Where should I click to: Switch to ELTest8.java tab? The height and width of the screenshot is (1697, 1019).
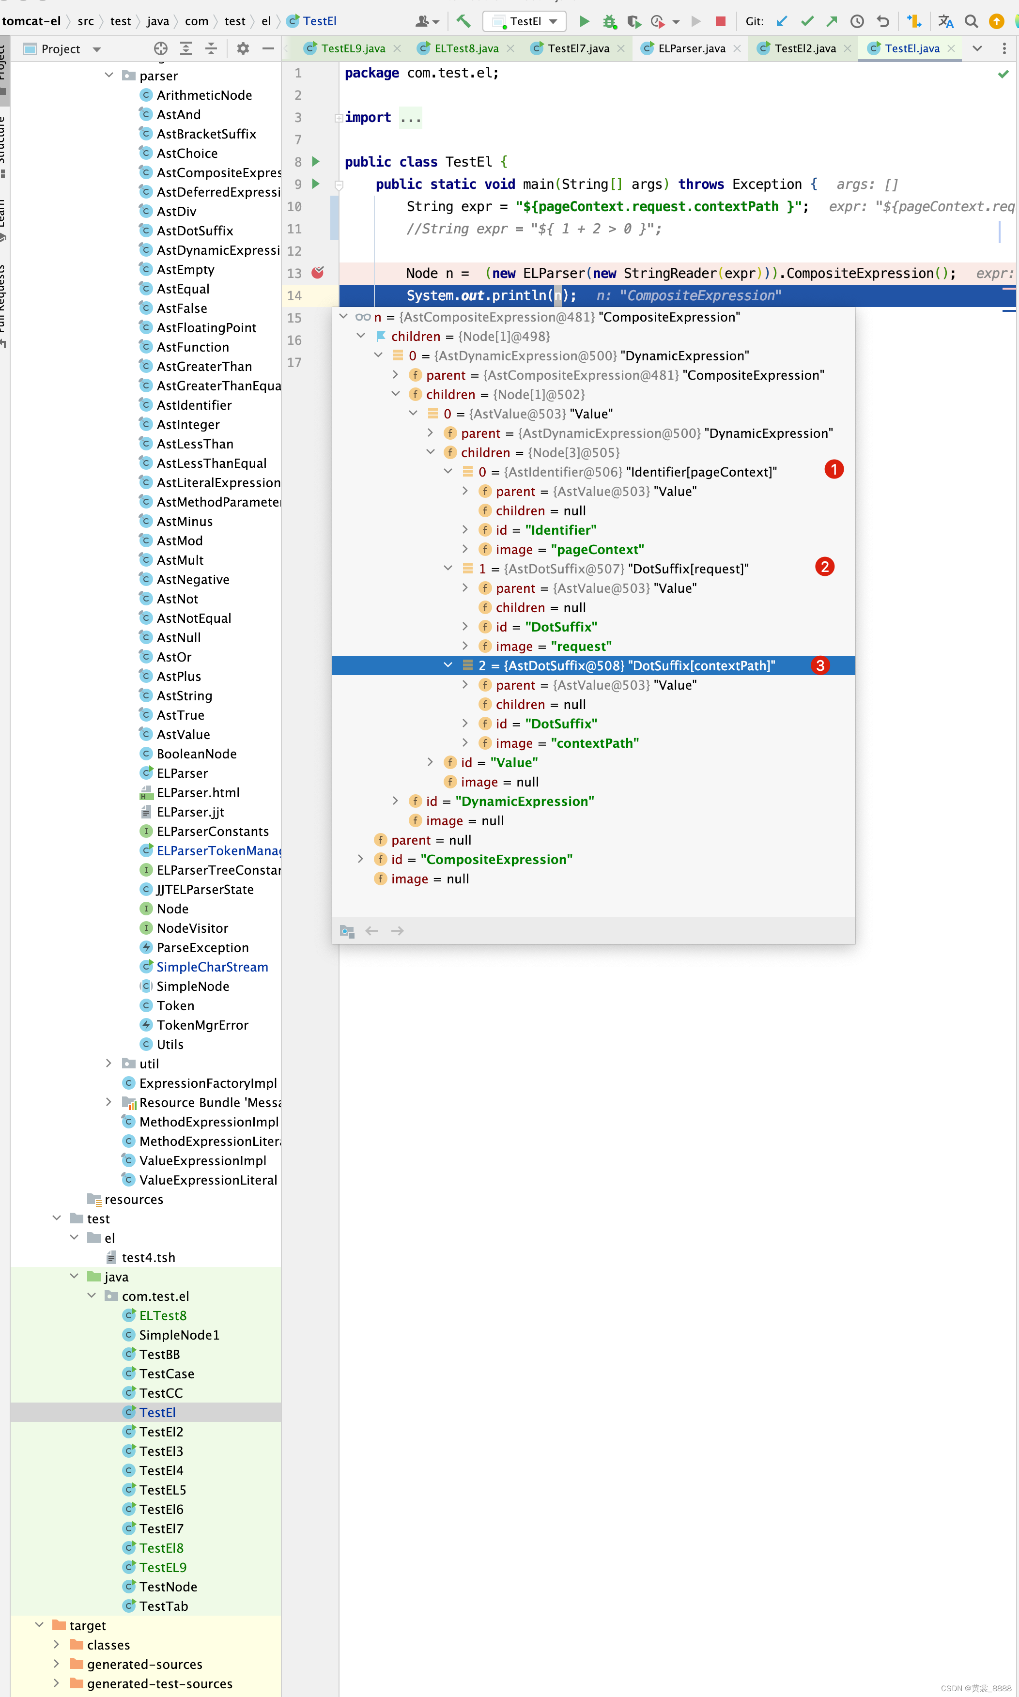(x=466, y=49)
